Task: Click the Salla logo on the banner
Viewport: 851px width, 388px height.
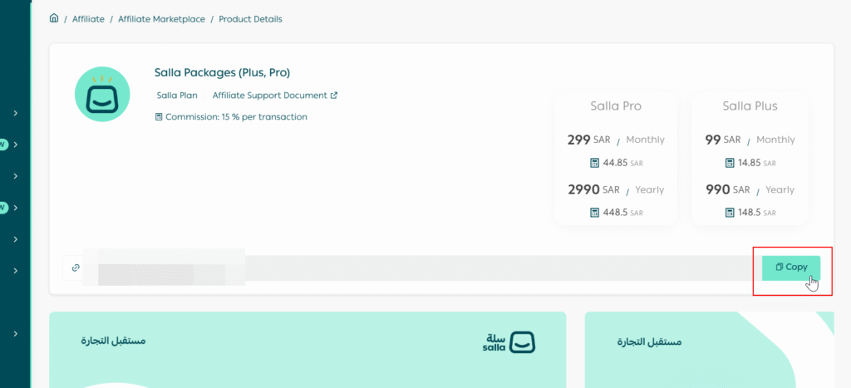Action: (509, 341)
